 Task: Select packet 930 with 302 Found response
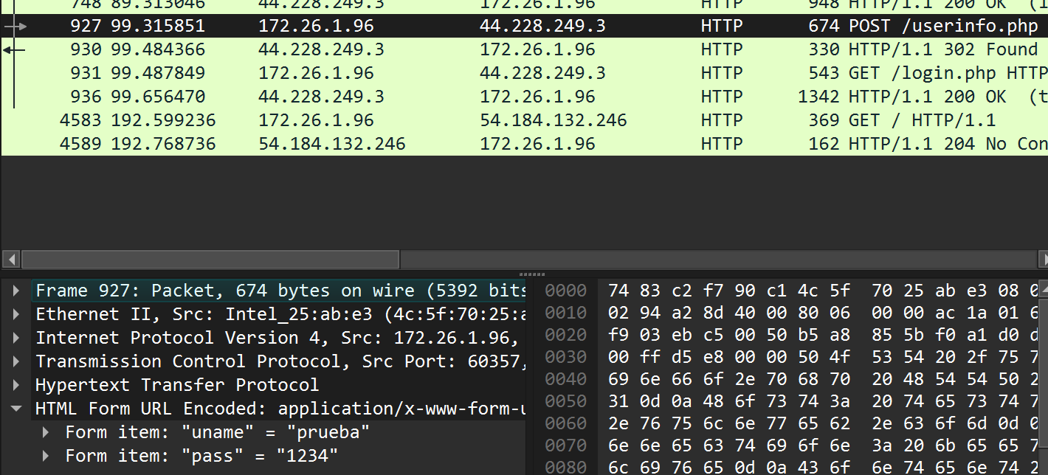pyautogui.click(x=517, y=50)
